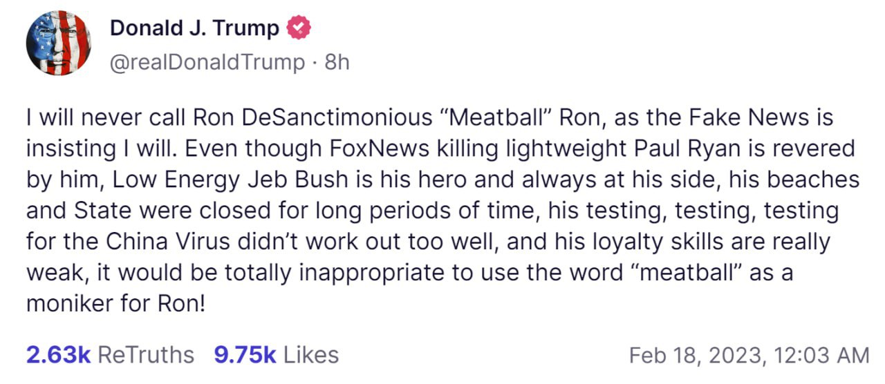View the 9.75k Likes count
Viewport: 885px width, 384px height.
245,354
